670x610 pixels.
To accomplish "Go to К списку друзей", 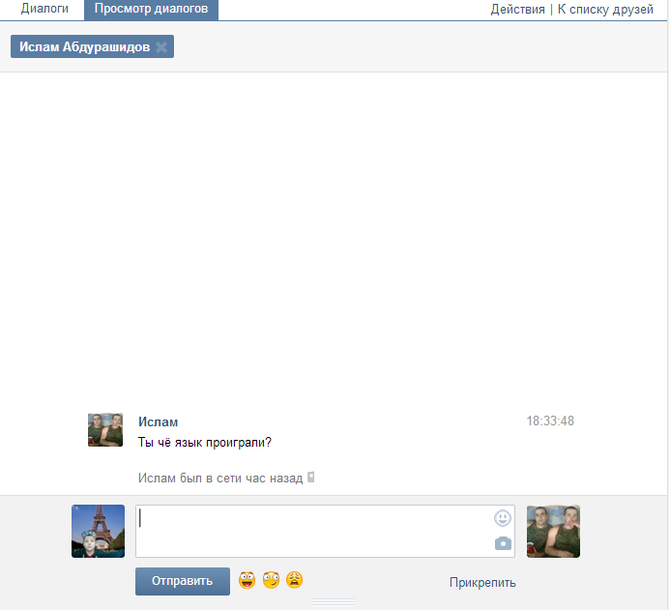I will point(605,10).
